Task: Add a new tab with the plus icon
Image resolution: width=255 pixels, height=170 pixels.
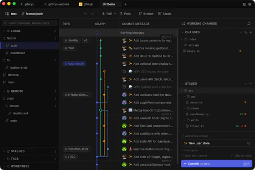Action: pyautogui.click(x=126, y=4)
